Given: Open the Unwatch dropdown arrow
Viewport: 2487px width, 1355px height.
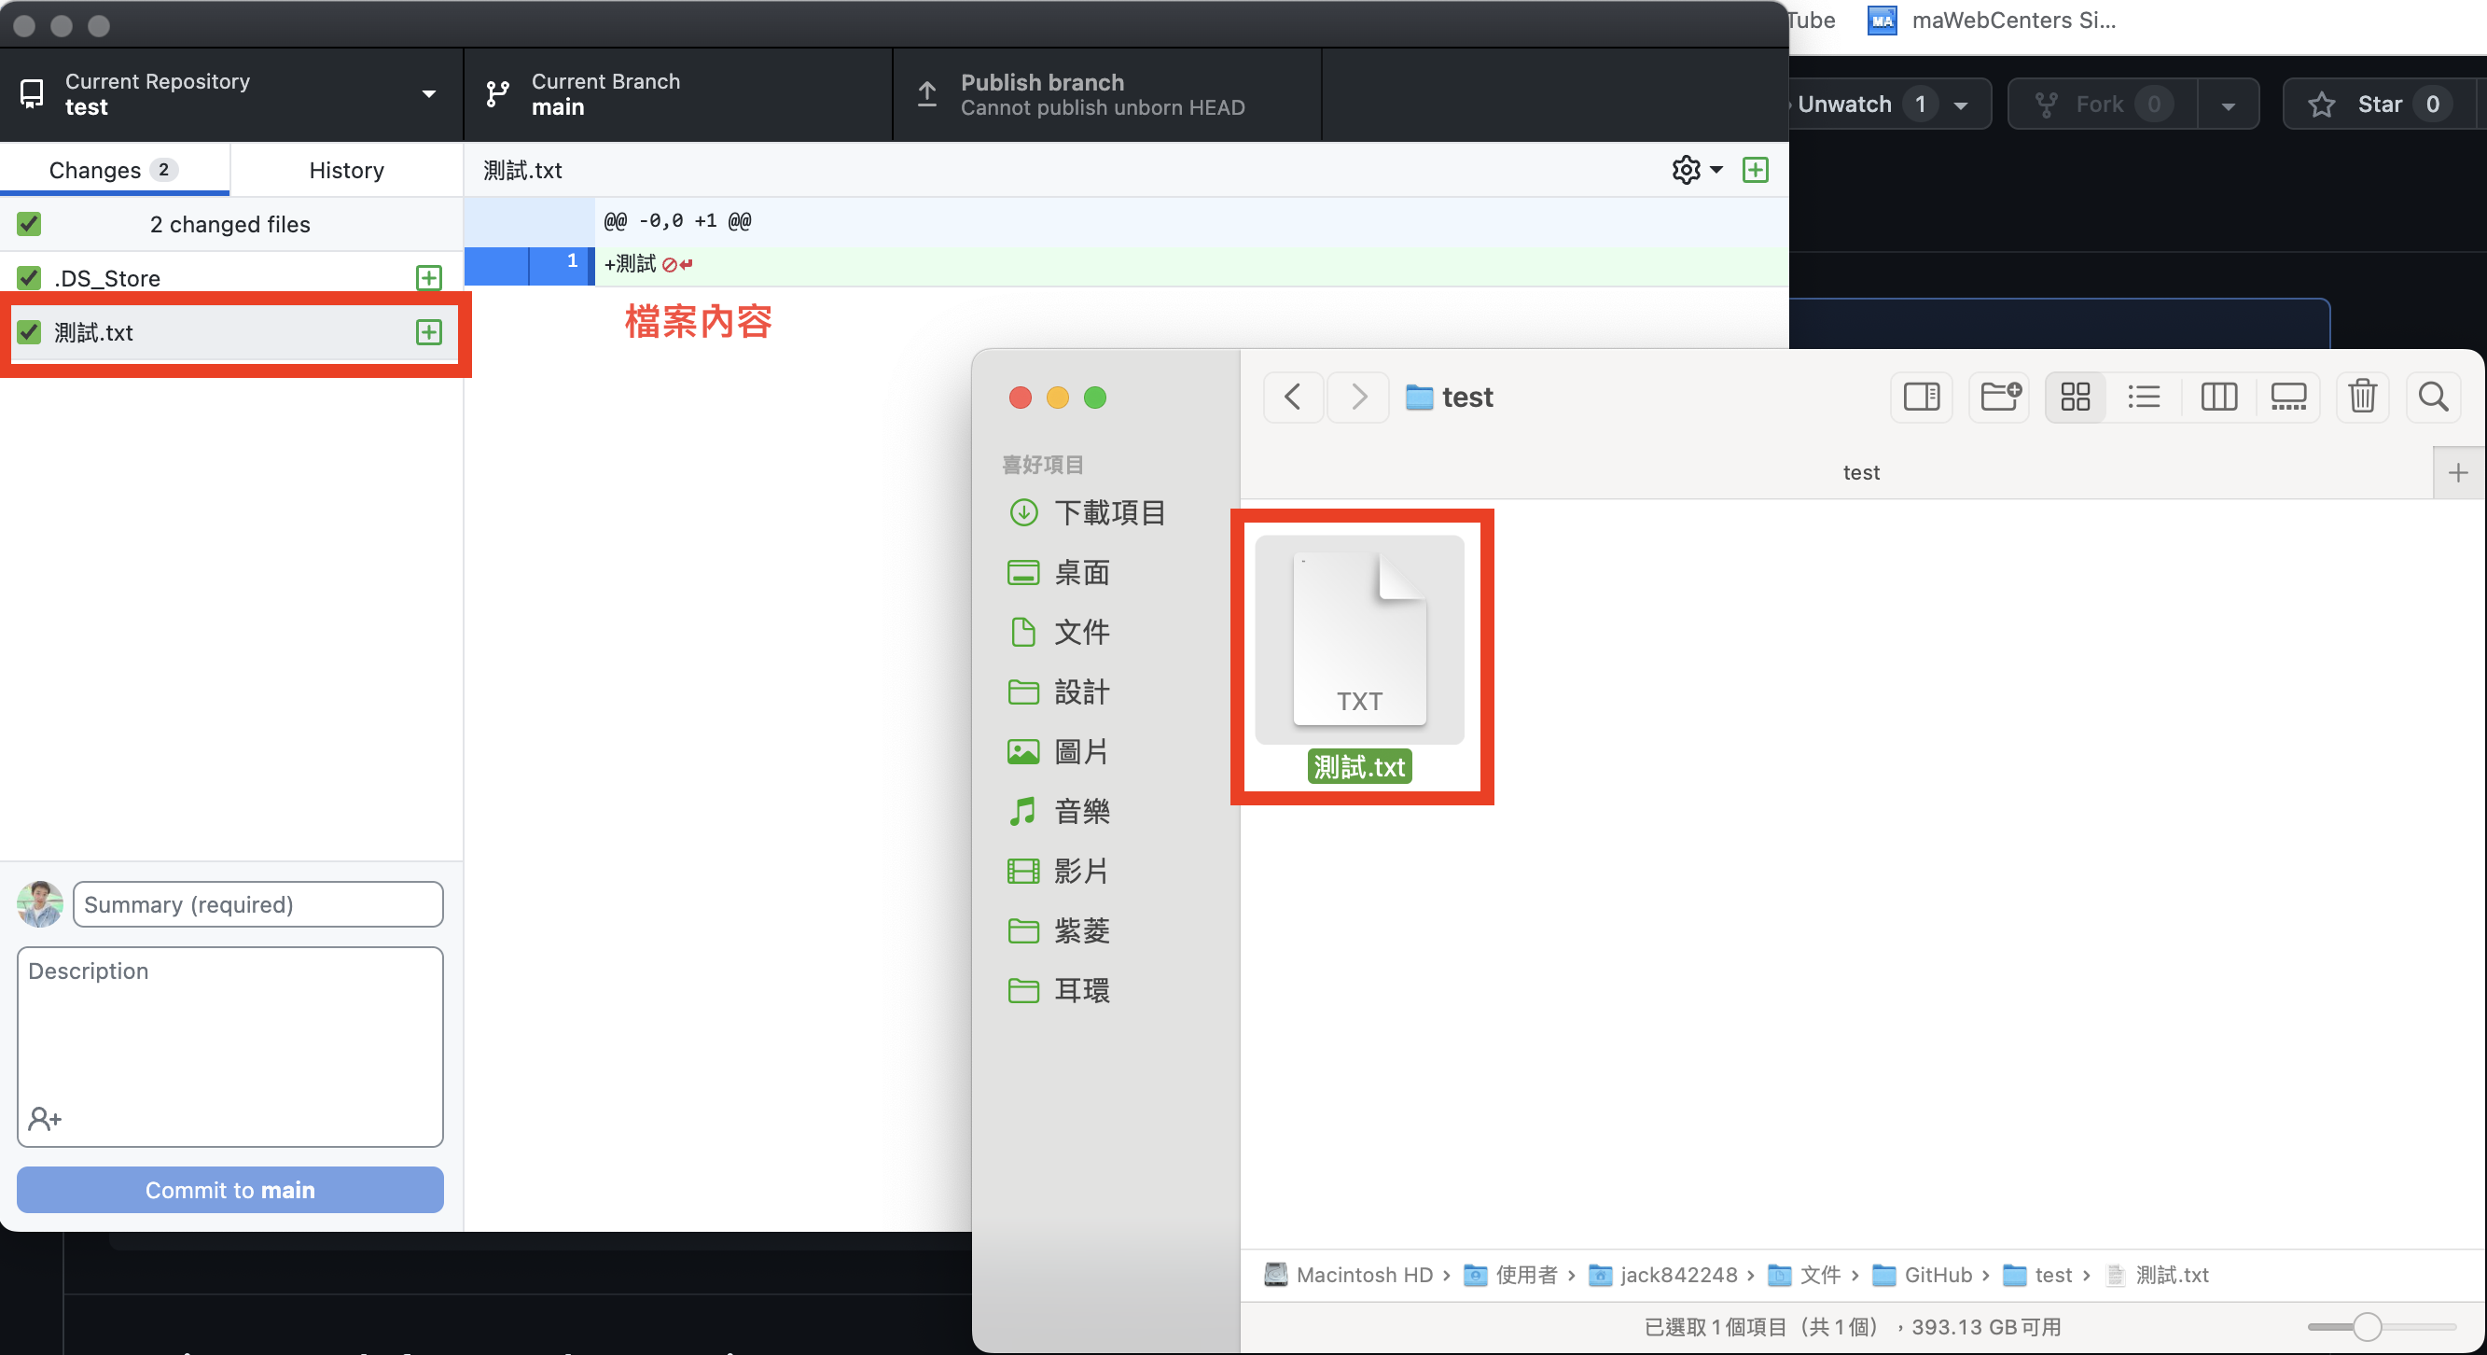Looking at the screenshot, I should click(1961, 105).
